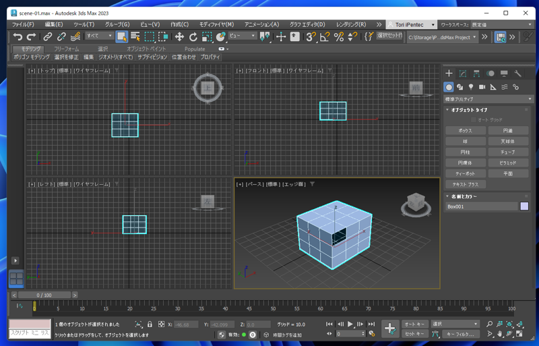The image size is (539, 346).
Task: Click the ピラミッド primitive button
Action: (x=508, y=163)
